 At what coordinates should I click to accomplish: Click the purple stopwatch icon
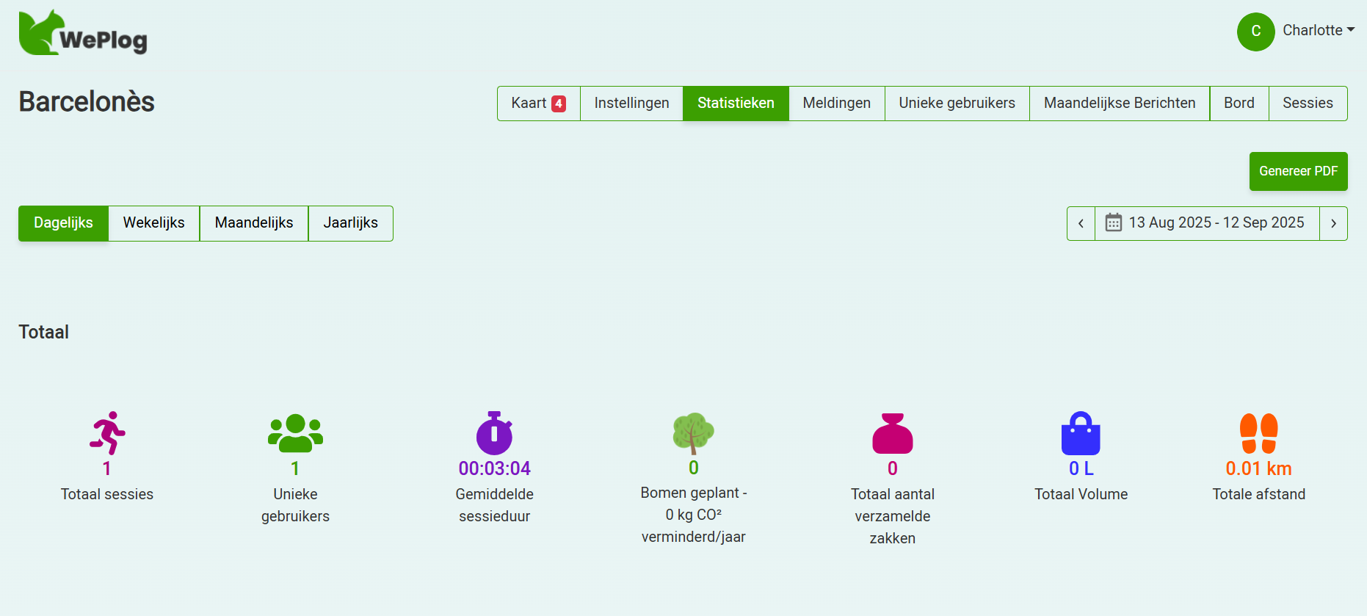[494, 433]
